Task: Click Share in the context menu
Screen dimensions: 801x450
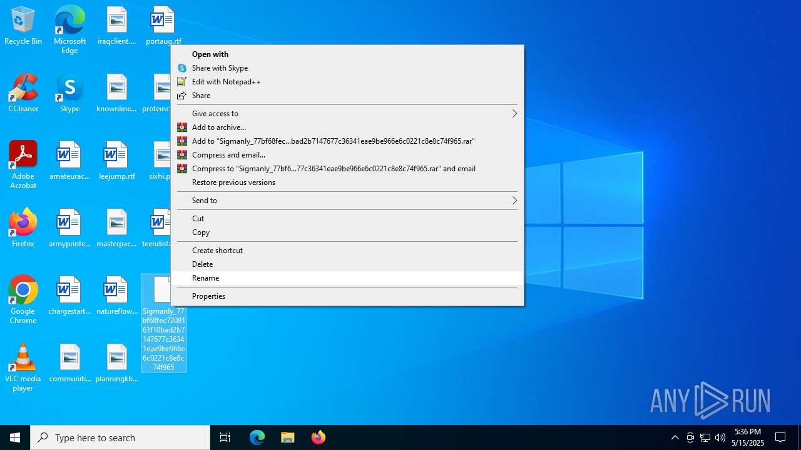Action: coord(347,96)
